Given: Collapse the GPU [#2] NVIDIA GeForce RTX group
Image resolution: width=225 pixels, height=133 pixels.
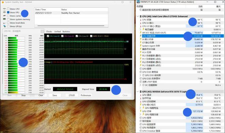Looking at the screenshot, I should (138, 91).
